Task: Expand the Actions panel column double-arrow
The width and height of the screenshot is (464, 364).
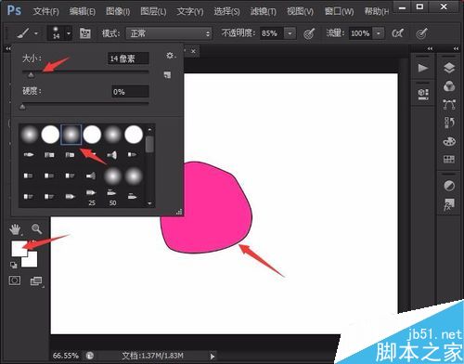Action: pyautogui.click(x=430, y=48)
